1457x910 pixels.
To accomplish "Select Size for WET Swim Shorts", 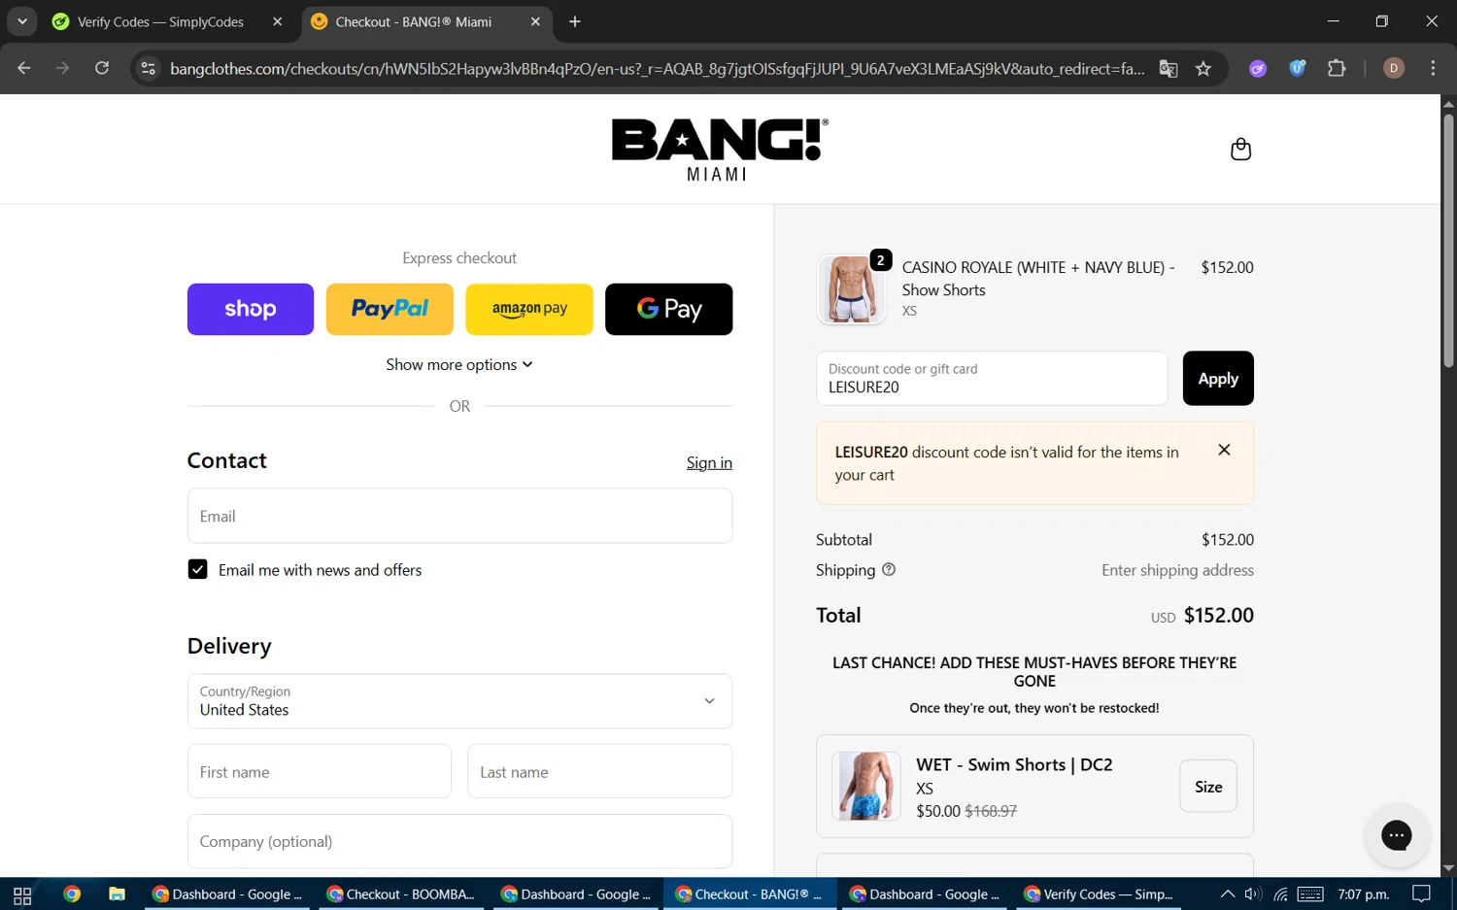I will (x=1208, y=786).
